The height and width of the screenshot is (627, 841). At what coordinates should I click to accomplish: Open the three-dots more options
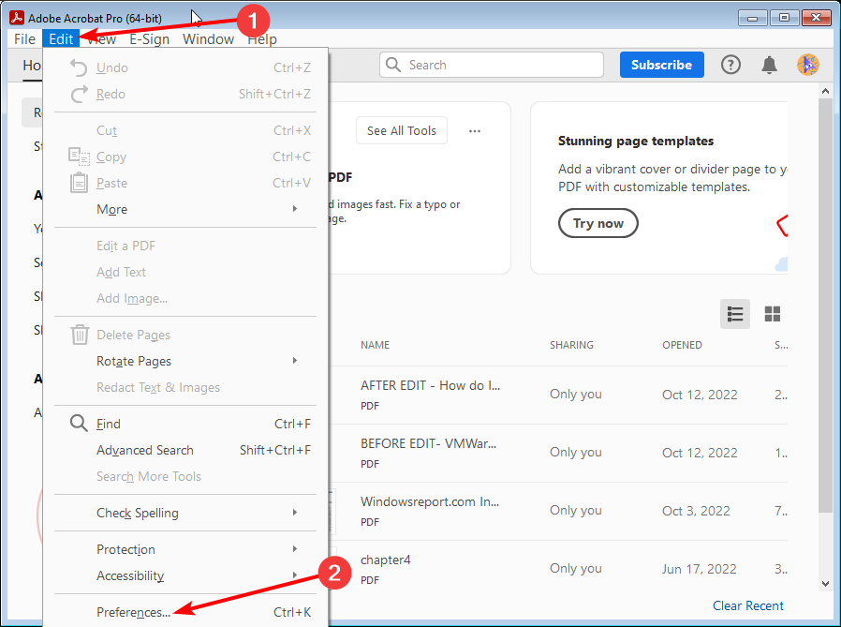click(475, 131)
